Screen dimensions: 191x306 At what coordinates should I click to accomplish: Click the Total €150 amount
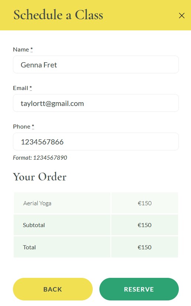(x=145, y=247)
